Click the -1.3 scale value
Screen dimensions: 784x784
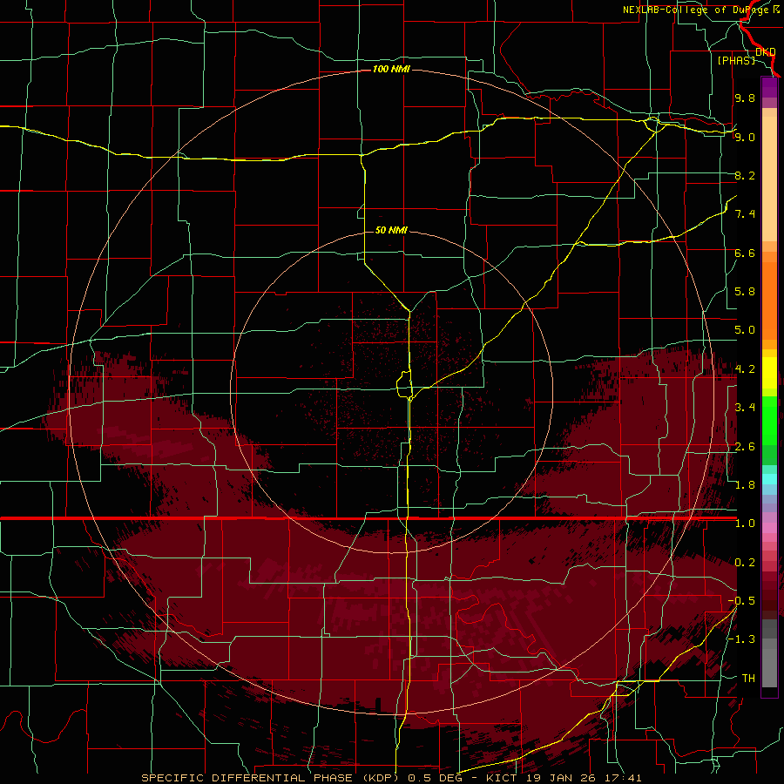(x=741, y=639)
